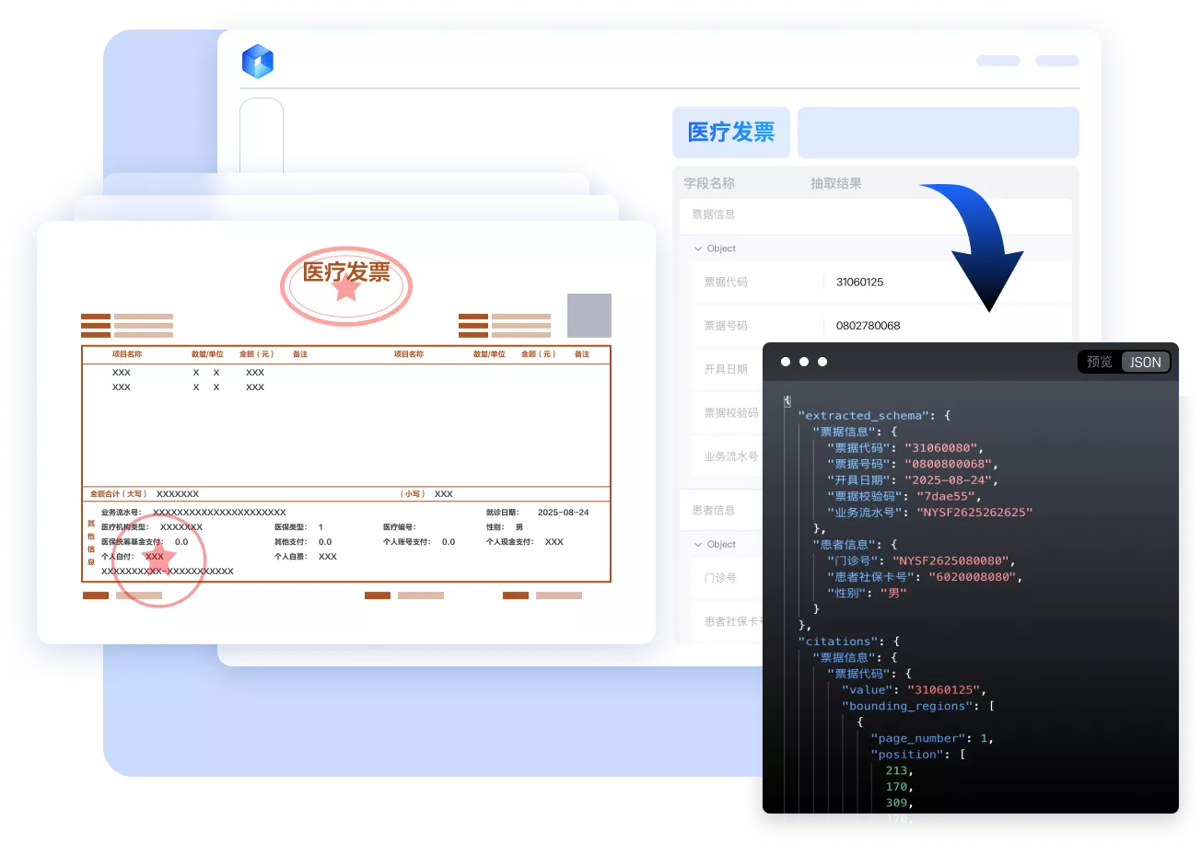The width and height of the screenshot is (1201, 843).
Task: Click the right pill button in top-right header
Action: tap(1056, 61)
